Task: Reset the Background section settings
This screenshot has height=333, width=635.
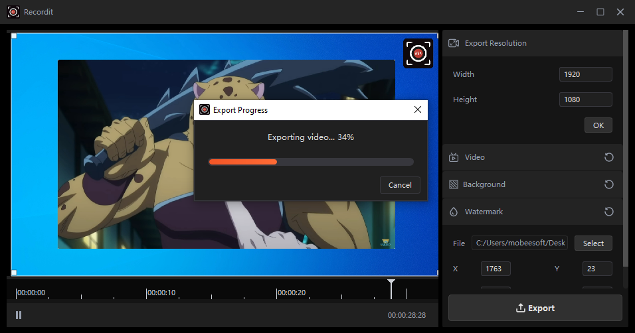Action: 608,184
